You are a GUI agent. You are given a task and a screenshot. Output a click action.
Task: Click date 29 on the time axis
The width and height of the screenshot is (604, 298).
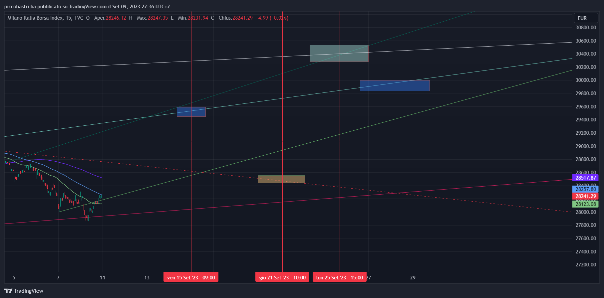(x=413, y=277)
